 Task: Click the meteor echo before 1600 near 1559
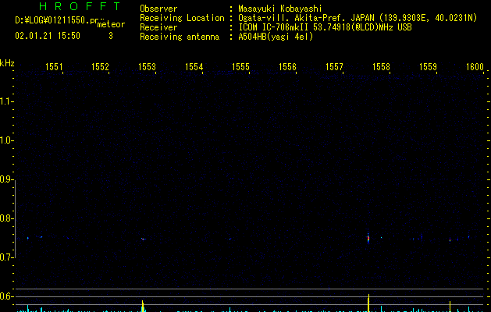(450, 239)
